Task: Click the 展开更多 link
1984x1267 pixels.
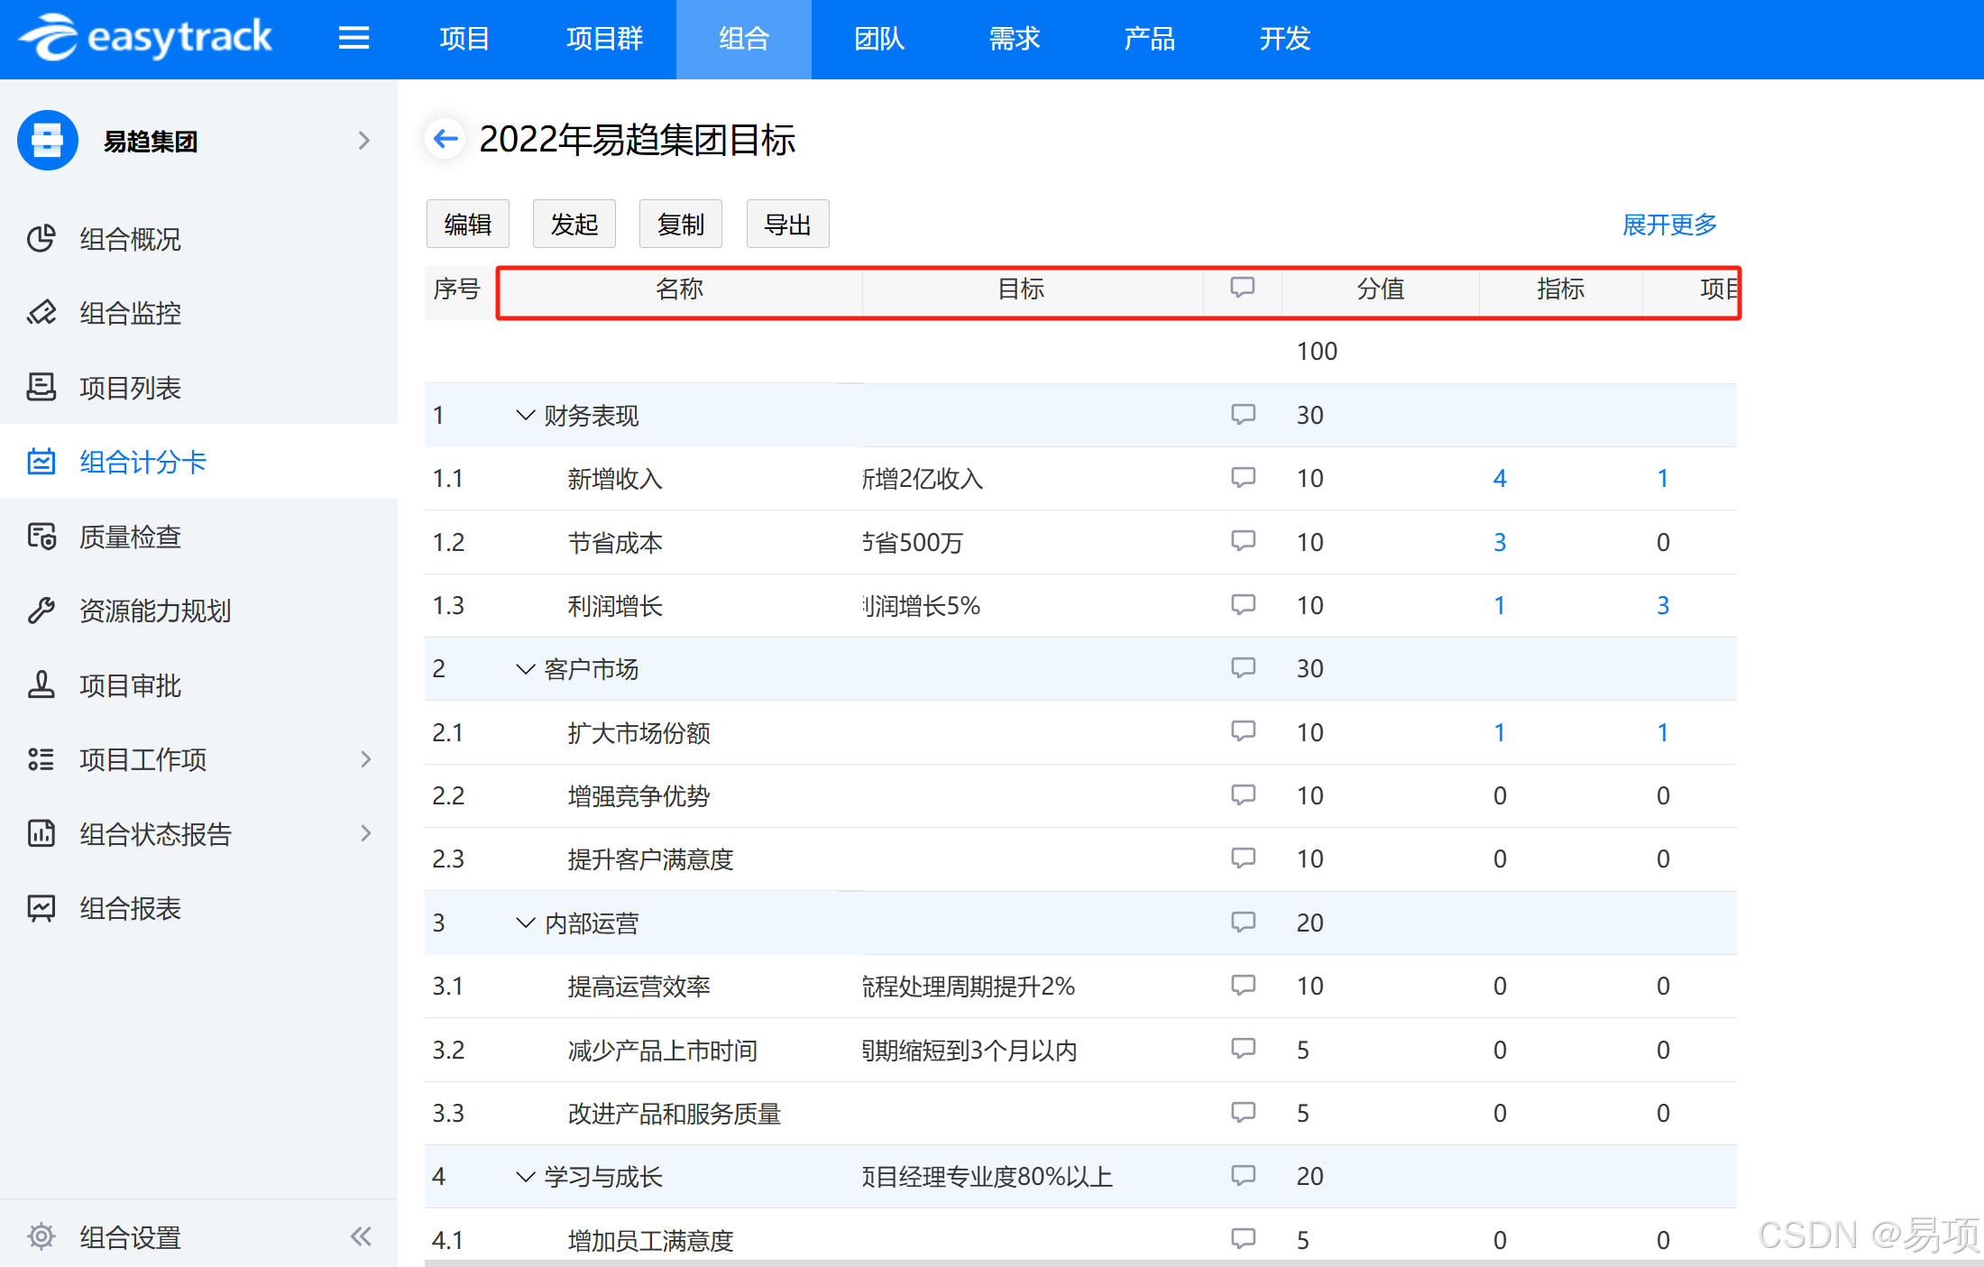Action: [x=1669, y=225]
